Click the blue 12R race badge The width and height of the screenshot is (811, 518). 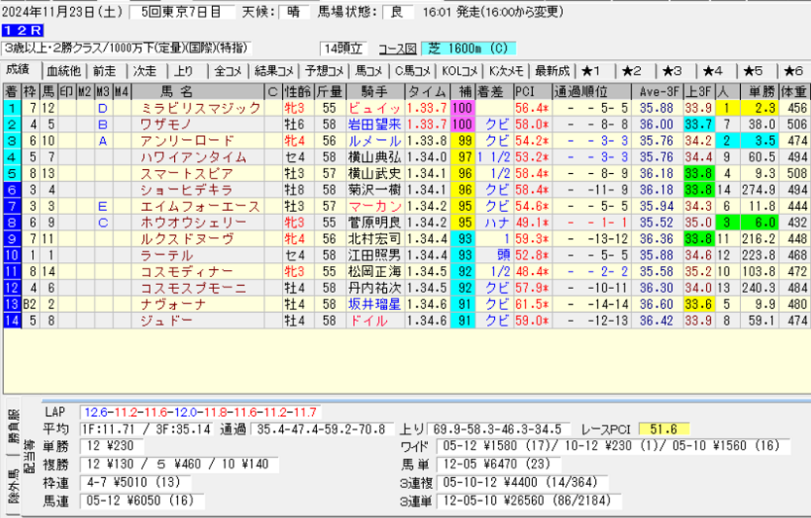19,31
